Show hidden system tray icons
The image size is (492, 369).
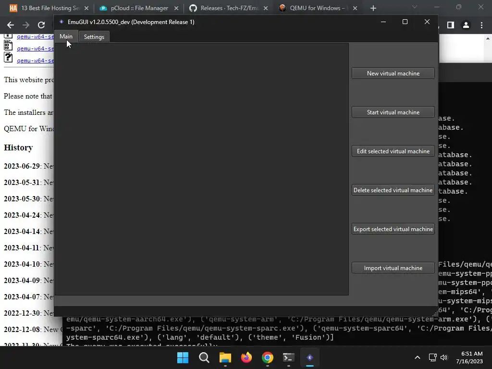(x=418, y=357)
